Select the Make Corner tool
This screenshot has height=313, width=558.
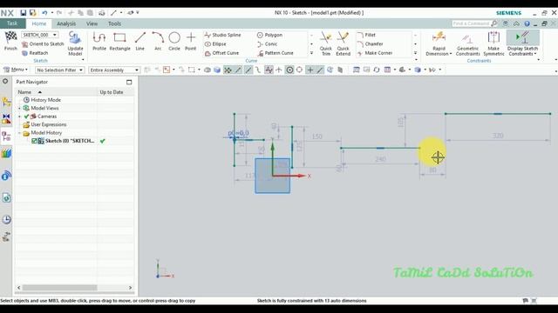(375, 53)
